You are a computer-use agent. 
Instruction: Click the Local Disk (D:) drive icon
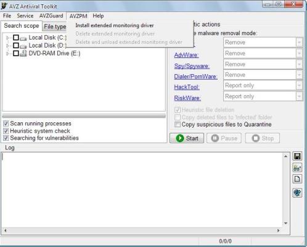coord(23,46)
